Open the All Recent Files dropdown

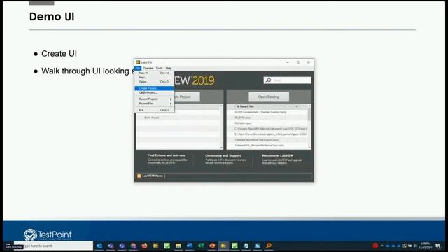pos(267,106)
